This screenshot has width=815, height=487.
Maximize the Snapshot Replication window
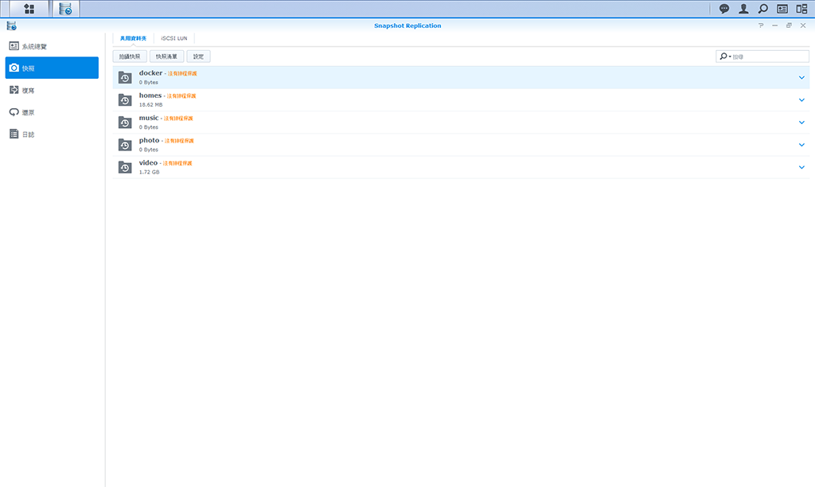[x=789, y=25]
